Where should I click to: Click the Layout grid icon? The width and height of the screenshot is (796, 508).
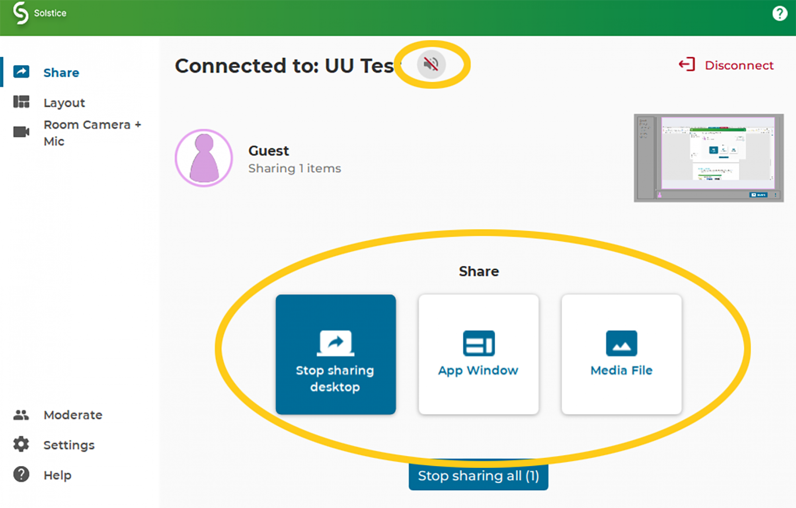[x=21, y=102]
